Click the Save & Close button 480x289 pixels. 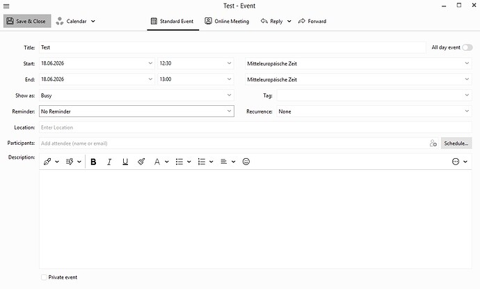27,21
